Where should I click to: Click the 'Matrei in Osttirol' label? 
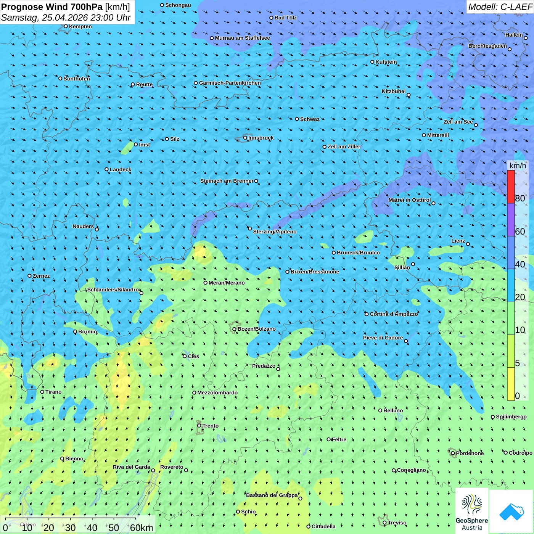[410, 200]
